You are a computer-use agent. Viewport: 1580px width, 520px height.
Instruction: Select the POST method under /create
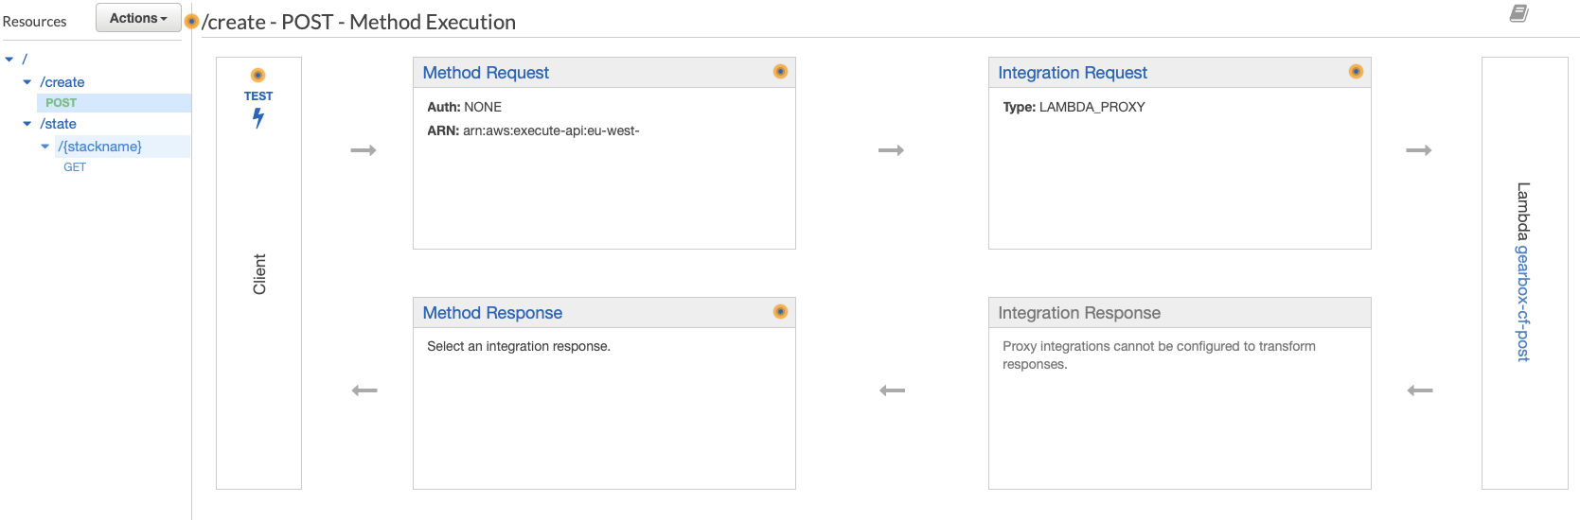62,103
